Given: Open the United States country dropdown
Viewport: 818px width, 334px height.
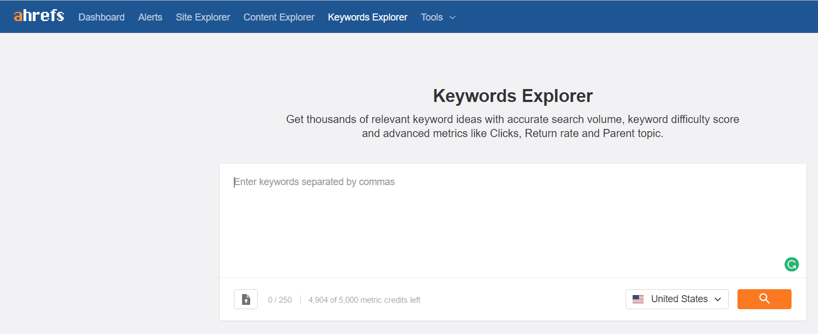Looking at the screenshot, I should pyautogui.click(x=679, y=299).
